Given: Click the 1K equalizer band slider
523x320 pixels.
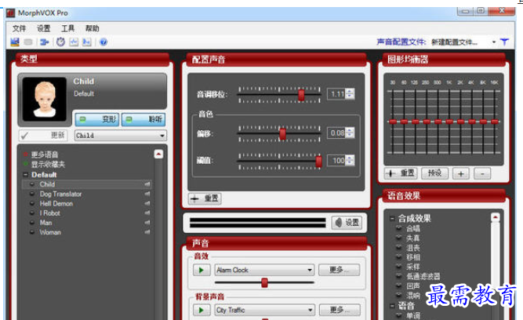Looking at the screenshot, I should [x=449, y=122].
